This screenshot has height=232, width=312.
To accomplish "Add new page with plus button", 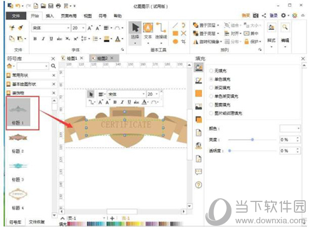I will point(112,218).
